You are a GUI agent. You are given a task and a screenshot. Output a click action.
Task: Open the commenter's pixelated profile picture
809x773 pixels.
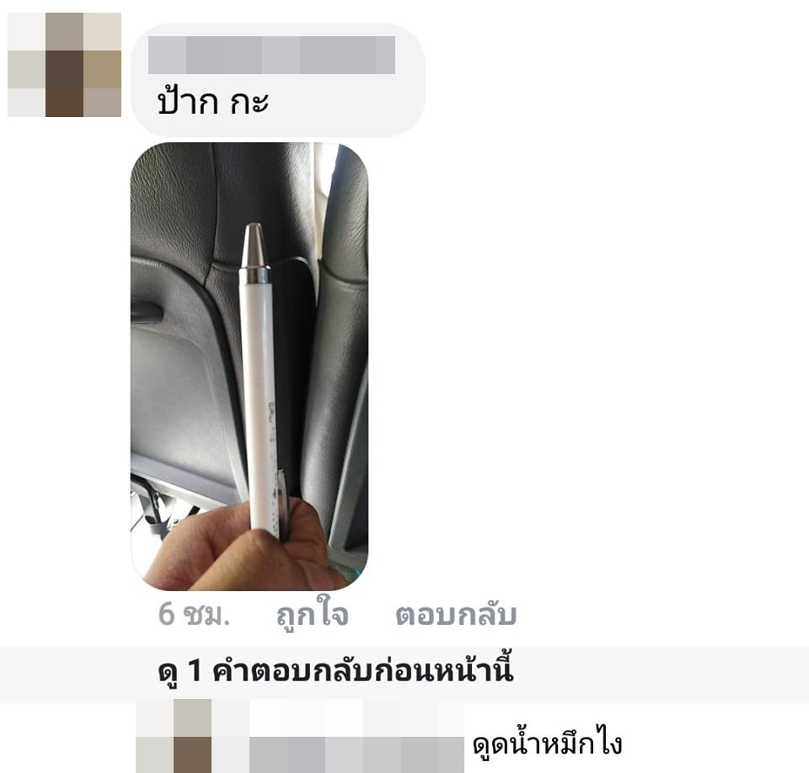point(65,65)
